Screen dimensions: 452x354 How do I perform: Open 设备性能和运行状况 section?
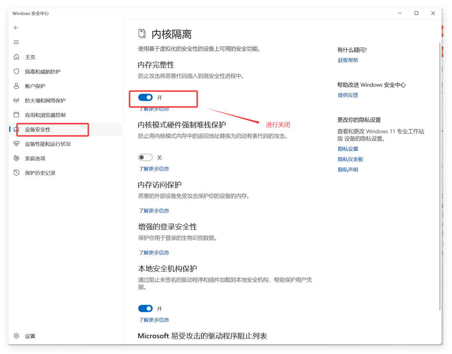click(x=48, y=144)
